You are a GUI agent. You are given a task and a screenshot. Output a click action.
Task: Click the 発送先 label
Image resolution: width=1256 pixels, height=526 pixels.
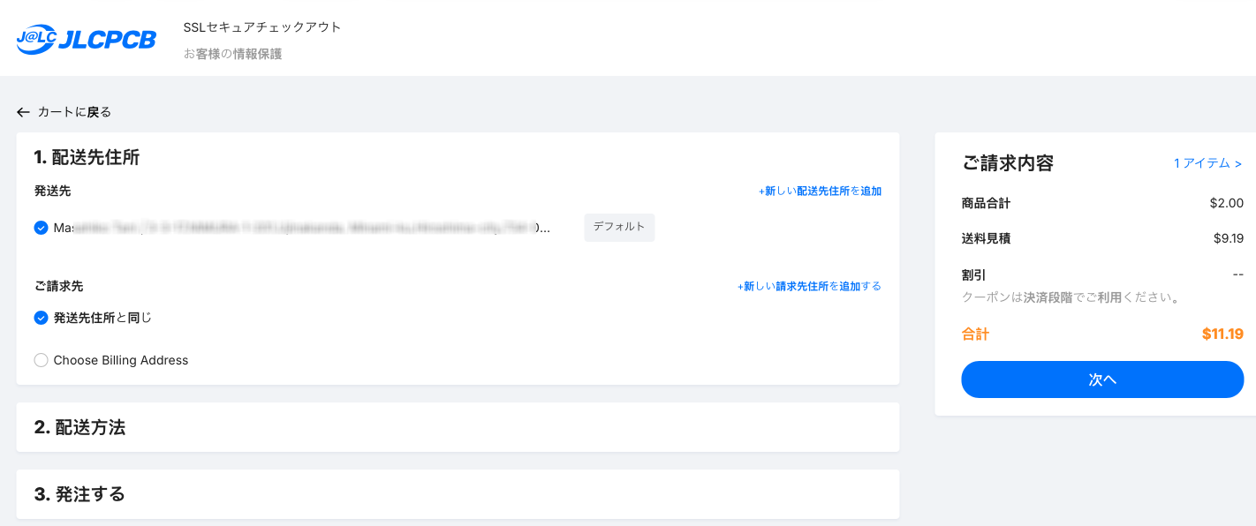pos(52,191)
